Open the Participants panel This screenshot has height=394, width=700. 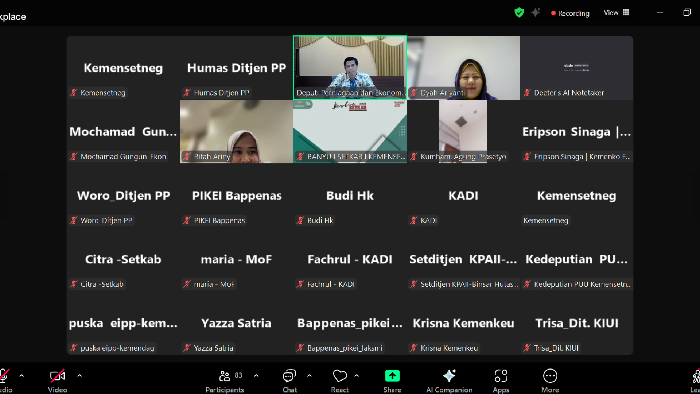[225, 381]
